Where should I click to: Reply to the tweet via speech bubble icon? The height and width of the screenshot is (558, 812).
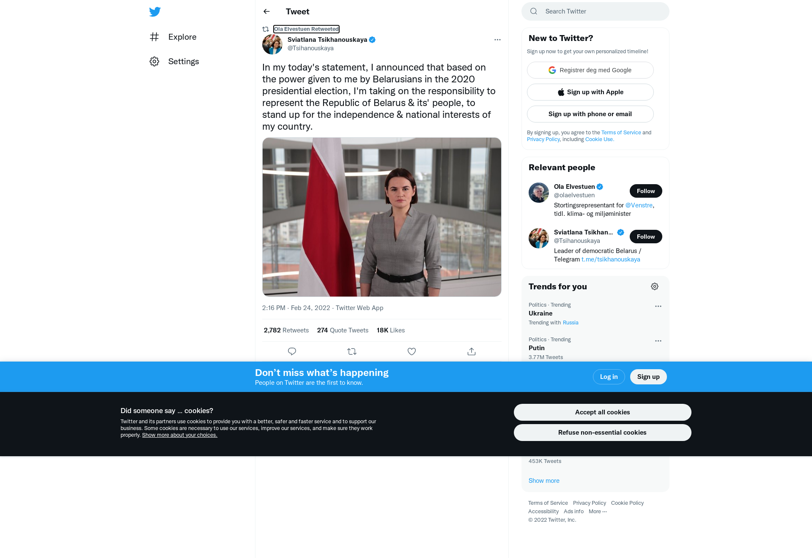tap(292, 351)
